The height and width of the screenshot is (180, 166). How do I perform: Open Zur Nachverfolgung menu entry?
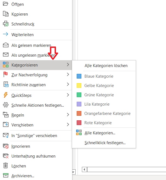click(x=36, y=75)
